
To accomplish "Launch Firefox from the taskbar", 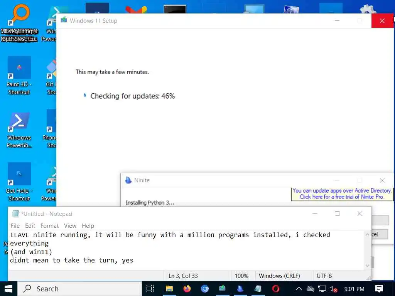I will 187,289.
